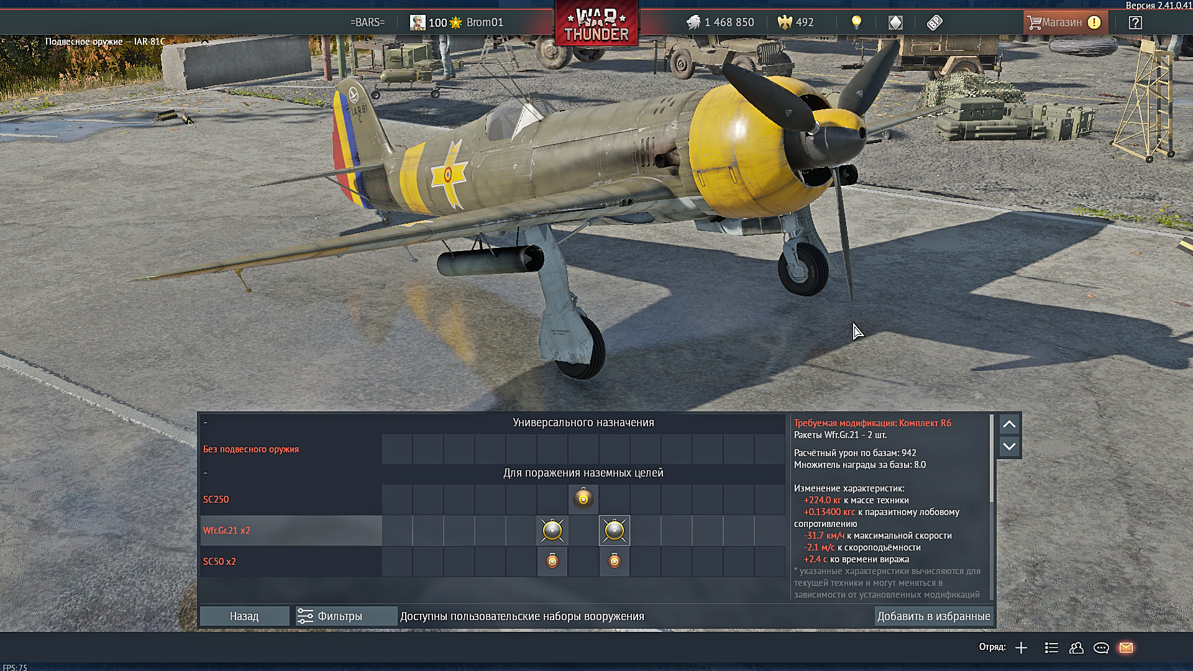Image resolution: width=1193 pixels, height=671 pixels.
Task: Click the =BARS= squadron tag
Action: coord(367,22)
